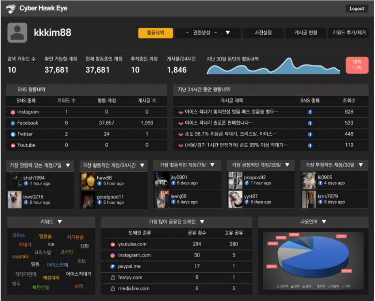Open the 사전설정 tab
Image resolution: width=375 pixels, height=301 pixels.
[x=263, y=33]
